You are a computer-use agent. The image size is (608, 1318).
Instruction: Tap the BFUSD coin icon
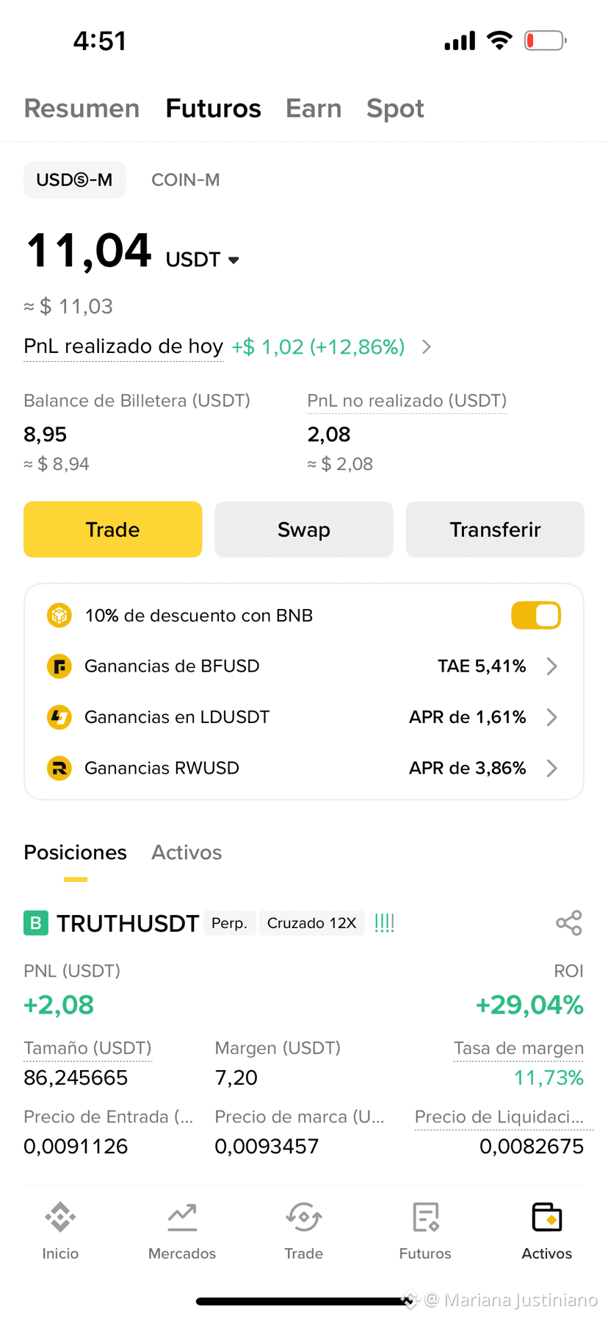coord(59,666)
